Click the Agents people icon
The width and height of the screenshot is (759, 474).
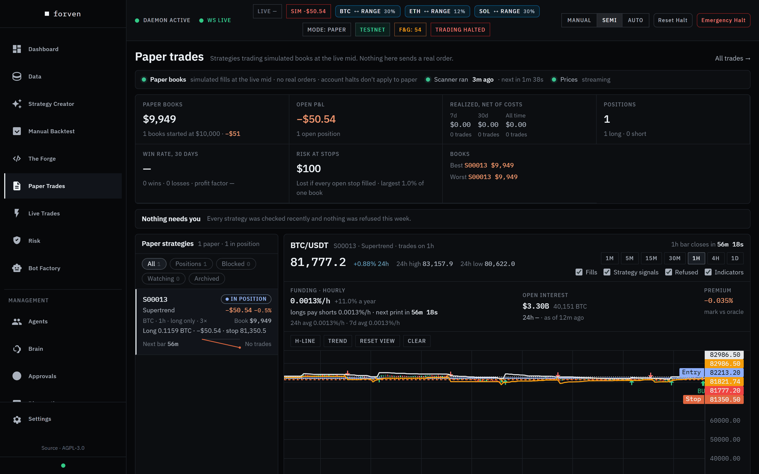[x=17, y=321]
